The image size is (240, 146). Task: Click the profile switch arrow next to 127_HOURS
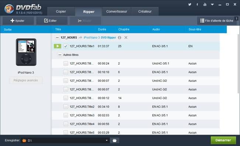point(80,37)
